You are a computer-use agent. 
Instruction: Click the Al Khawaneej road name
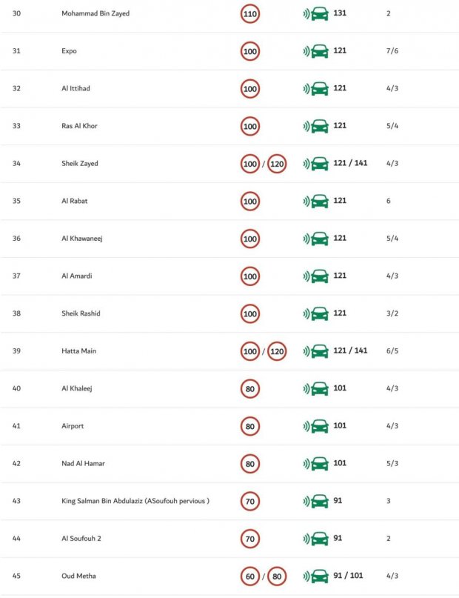pos(82,239)
